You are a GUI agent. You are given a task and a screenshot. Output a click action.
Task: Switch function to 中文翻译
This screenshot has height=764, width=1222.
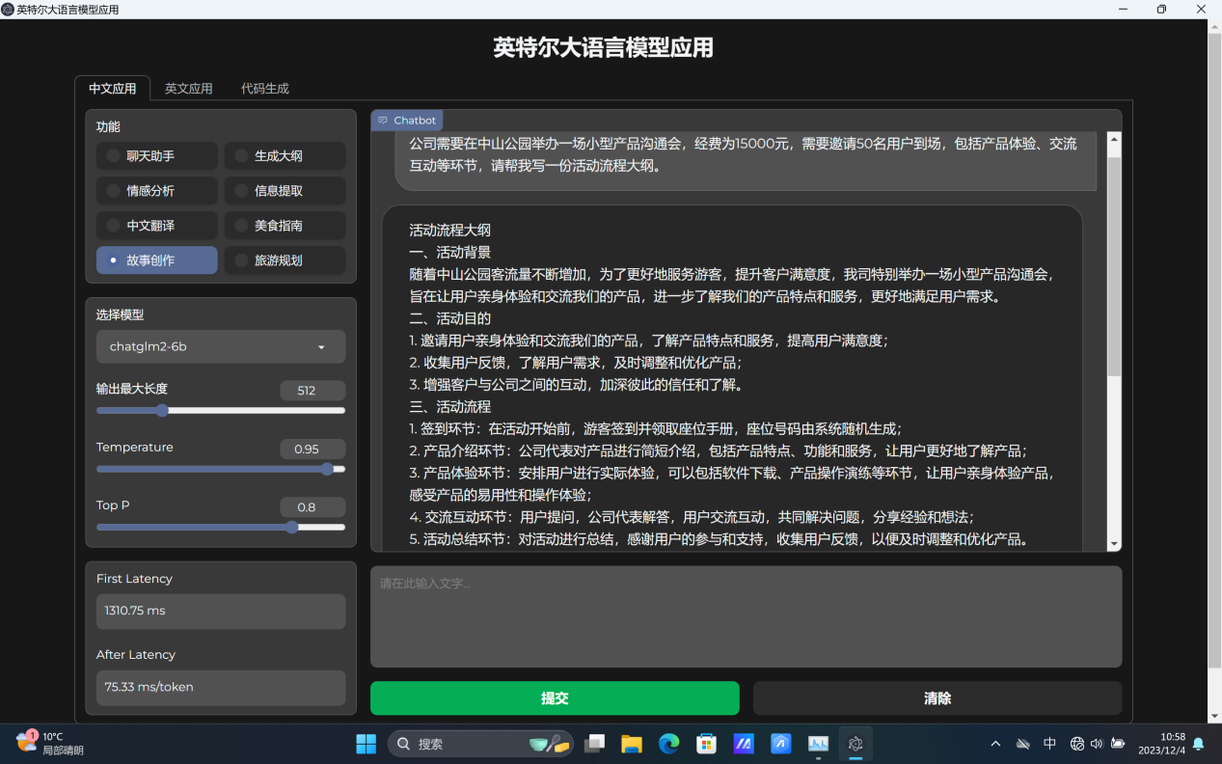pyautogui.click(x=157, y=226)
